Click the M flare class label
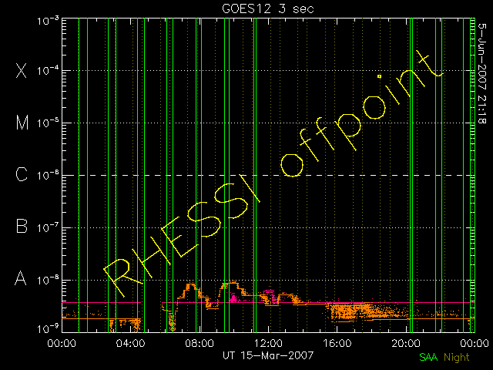The image size is (493, 370). click(22, 123)
